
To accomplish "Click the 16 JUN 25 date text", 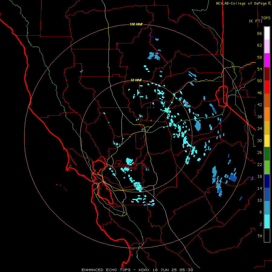I will click(165, 270).
